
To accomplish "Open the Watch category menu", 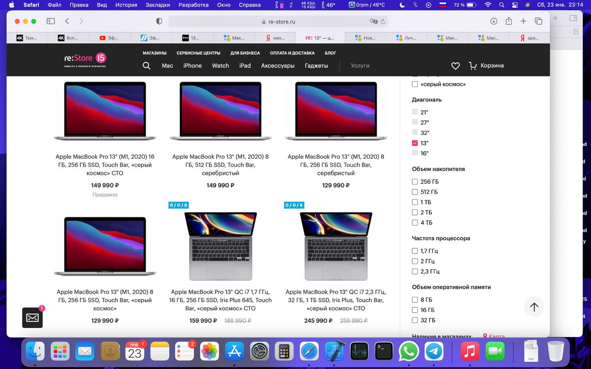I will coord(220,65).
